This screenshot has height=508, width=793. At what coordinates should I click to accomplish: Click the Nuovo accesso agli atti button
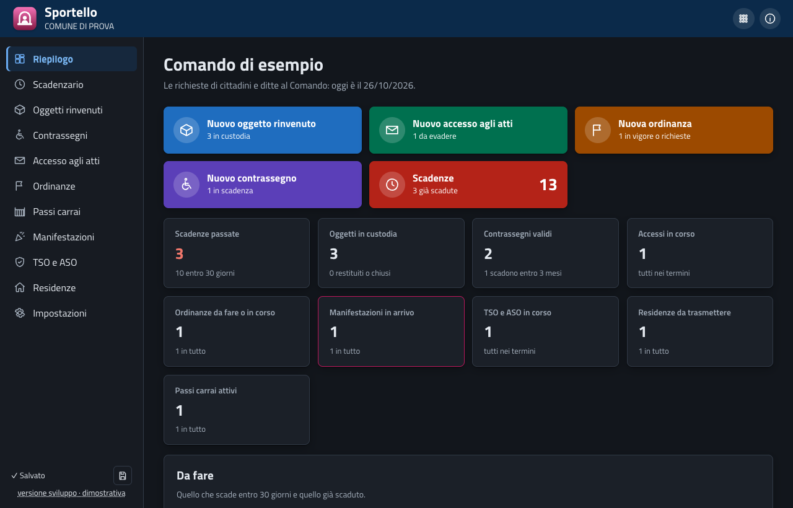pyautogui.click(x=468, y=130)
